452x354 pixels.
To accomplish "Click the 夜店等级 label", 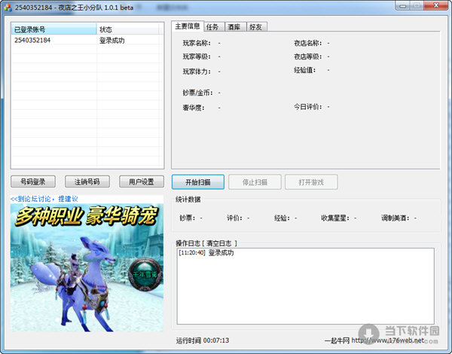I will [308, 56].
